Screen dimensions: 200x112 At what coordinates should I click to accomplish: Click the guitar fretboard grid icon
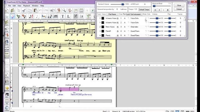76,16
